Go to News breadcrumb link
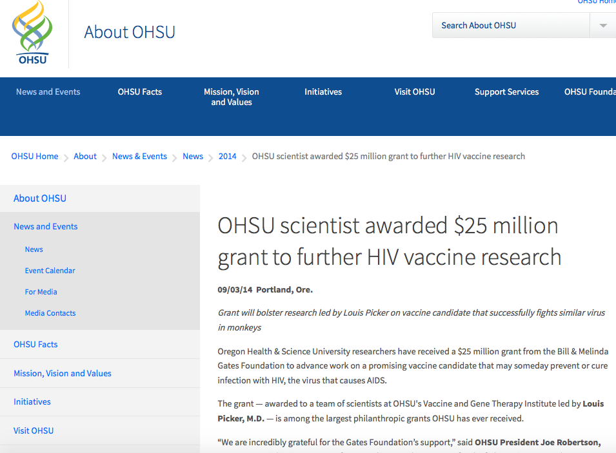This screenshot has width=616, height=453. 193,156
